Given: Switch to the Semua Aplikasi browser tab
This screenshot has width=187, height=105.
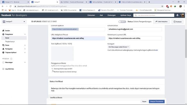Looking at the screenshot, I should tap(103, 2).
